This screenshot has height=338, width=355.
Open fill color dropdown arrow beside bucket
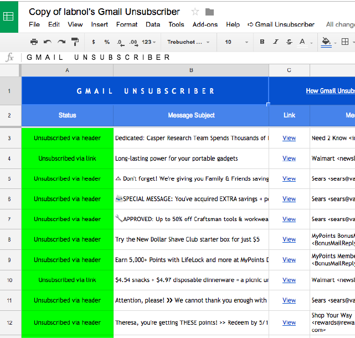click(x=336, y=43)
